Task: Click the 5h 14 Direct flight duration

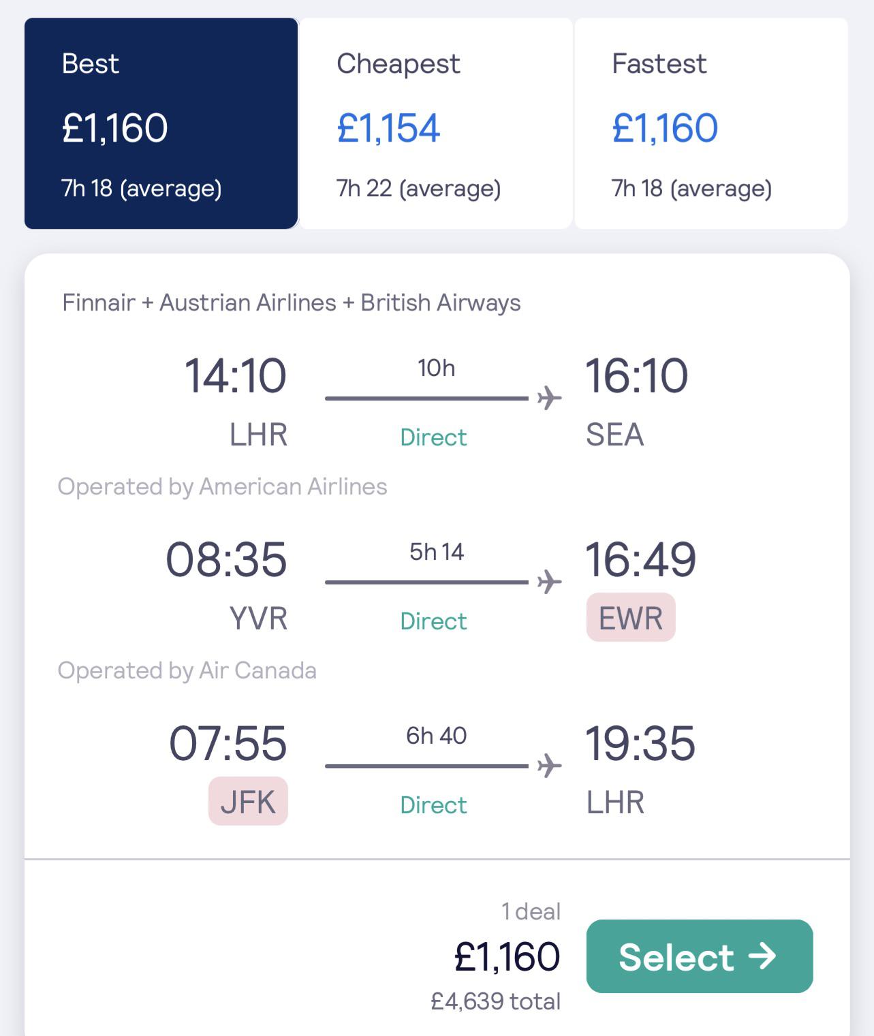Action: pyautogui.click(x=436, y=552)
